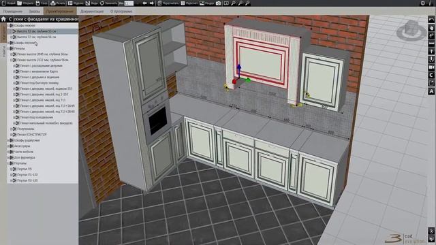436x245 pixels.
Task: Open the О программе tab
Action: pyautogui.click(x=121, y=12)
